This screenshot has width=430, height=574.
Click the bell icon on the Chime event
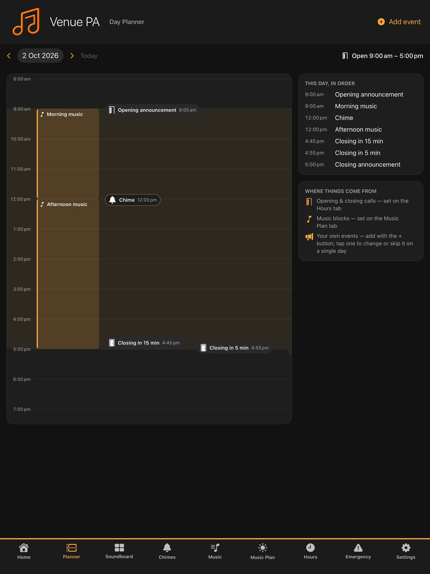pos(113,200)
